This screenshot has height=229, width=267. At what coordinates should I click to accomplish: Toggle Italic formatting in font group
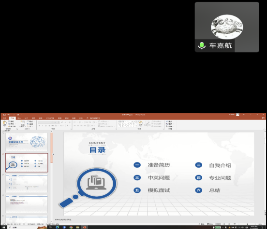(43, 126)
